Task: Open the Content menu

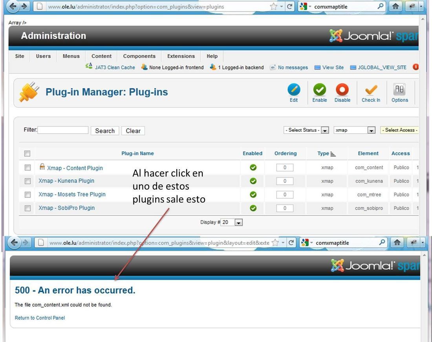Action: (x=101, y=56)
